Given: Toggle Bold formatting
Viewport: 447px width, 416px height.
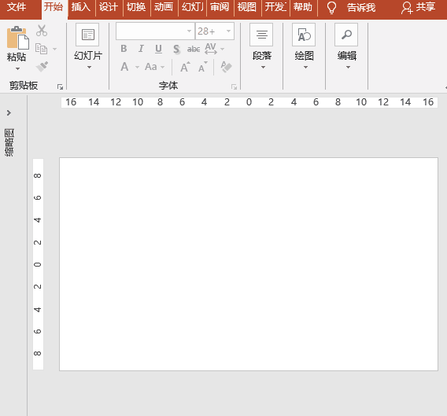Looking at the screenshot, I should pyautogui.click(x=124, y=49).
